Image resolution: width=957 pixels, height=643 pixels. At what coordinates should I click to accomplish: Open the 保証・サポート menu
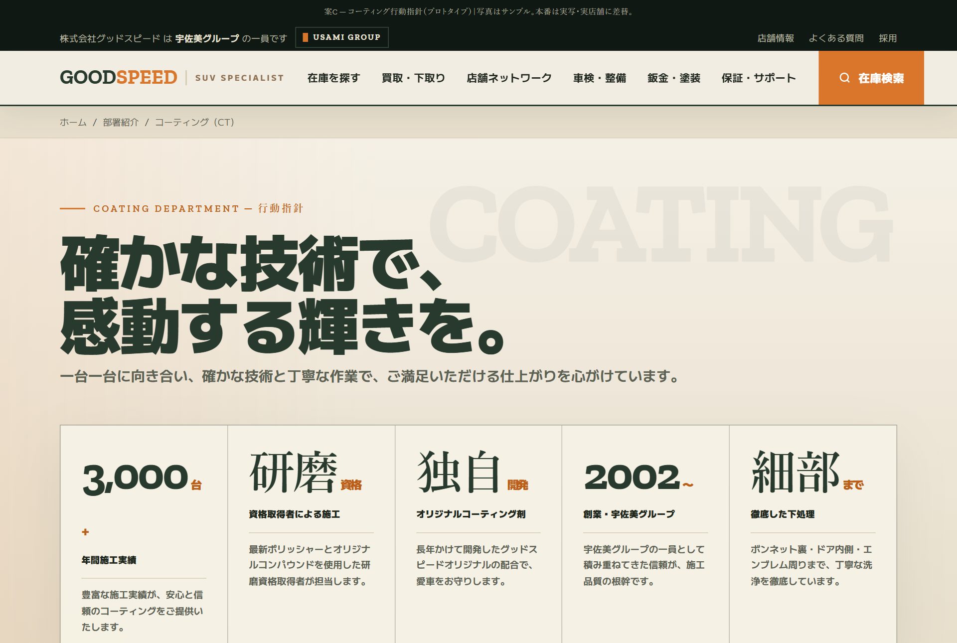point(759,78)
